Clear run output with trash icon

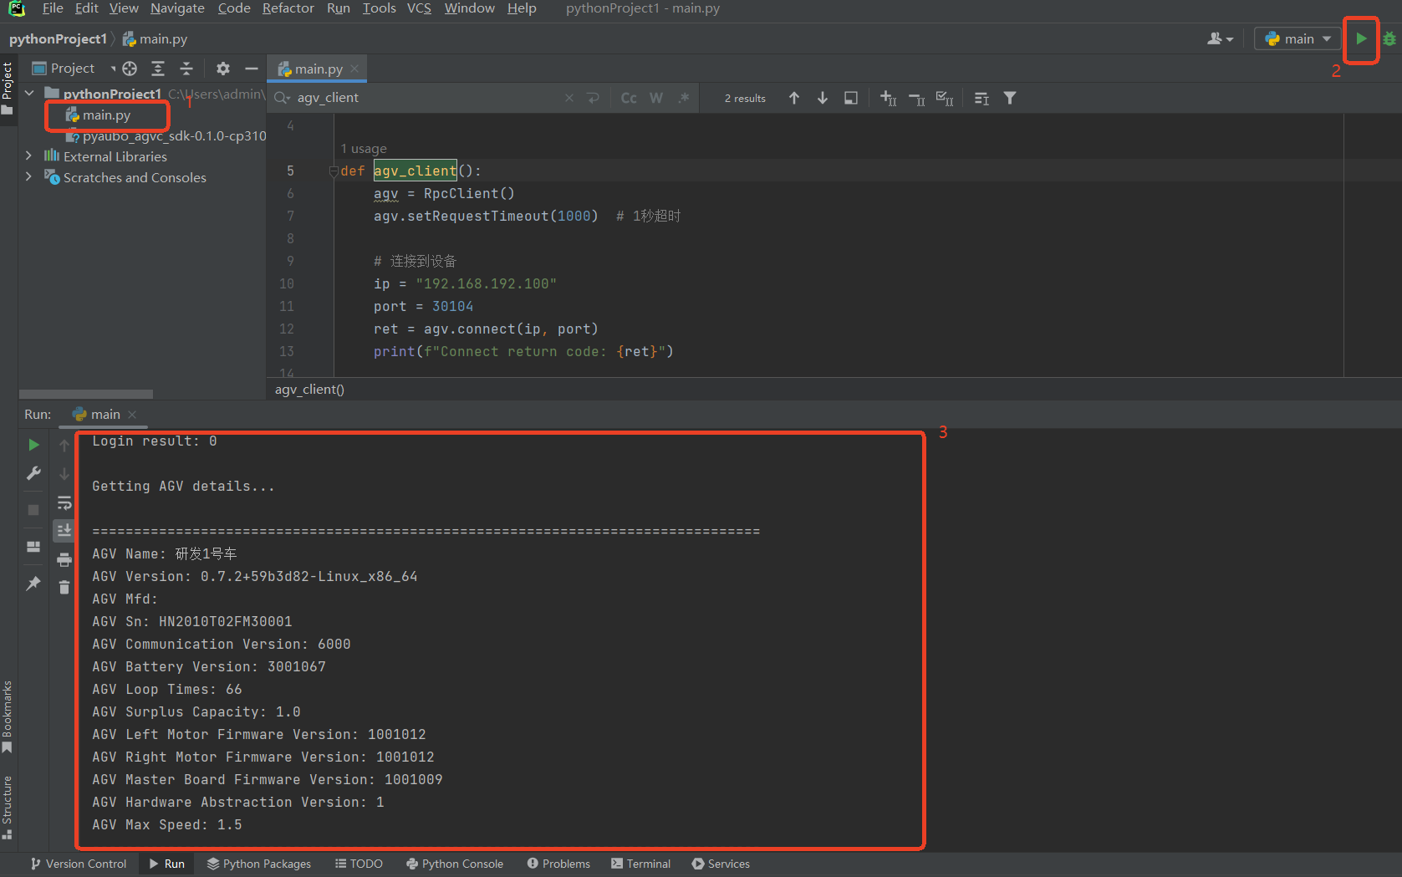click(x=64, y=587)
